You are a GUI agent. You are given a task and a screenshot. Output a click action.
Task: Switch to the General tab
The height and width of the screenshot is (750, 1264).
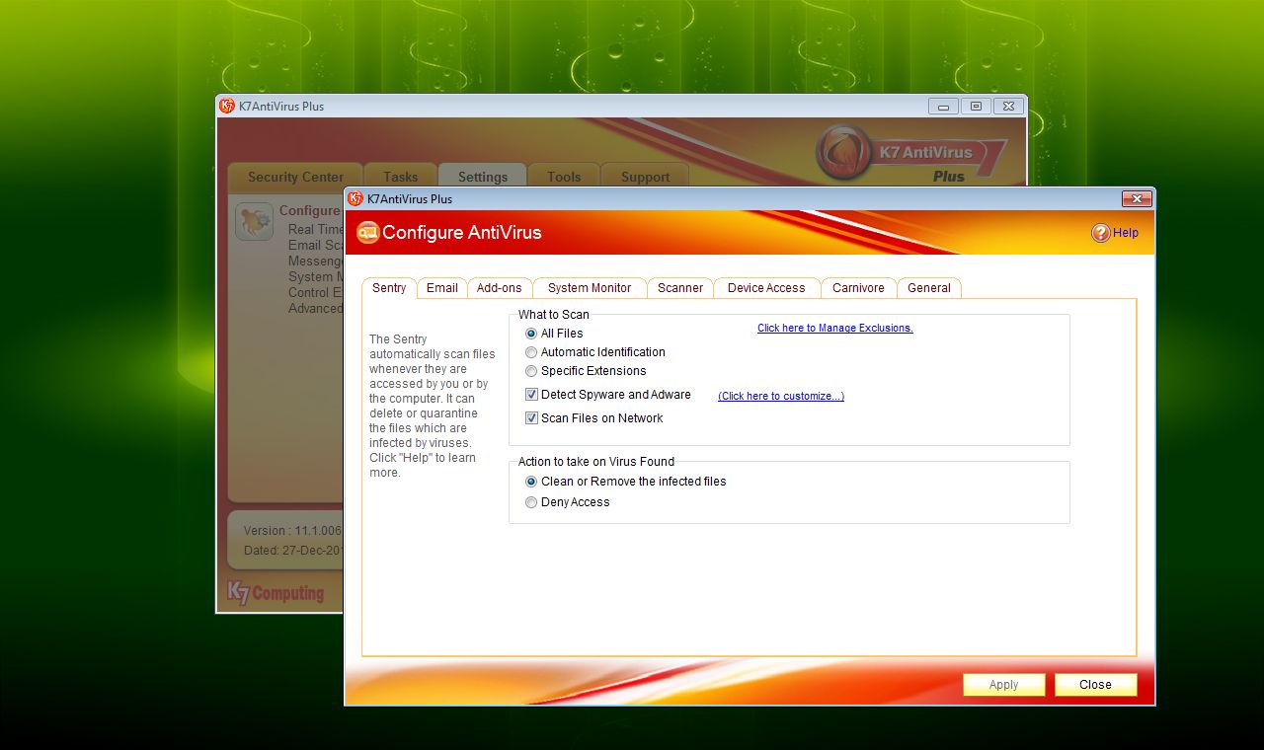click(929, 288)
